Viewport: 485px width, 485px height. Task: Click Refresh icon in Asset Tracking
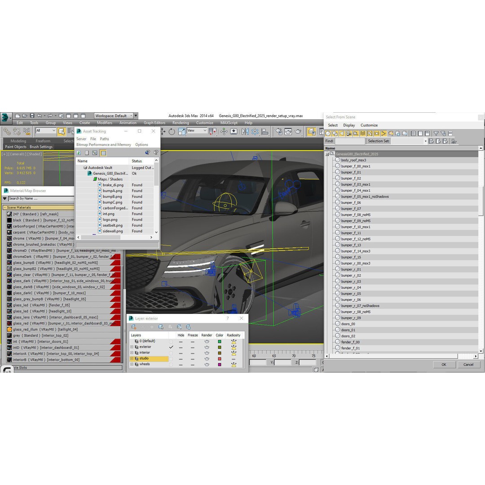point(79,153)
